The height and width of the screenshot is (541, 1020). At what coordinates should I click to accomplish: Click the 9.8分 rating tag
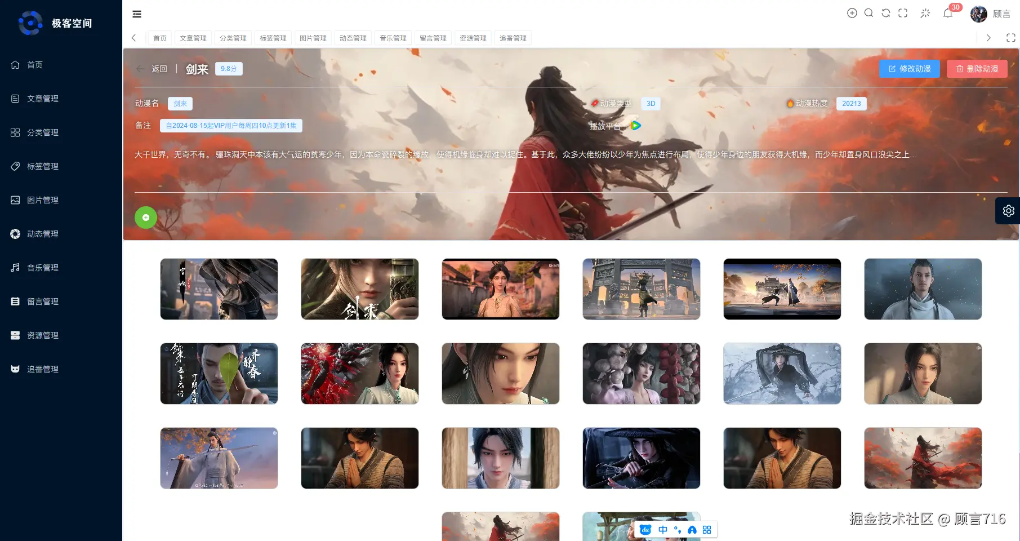[229, 69]
